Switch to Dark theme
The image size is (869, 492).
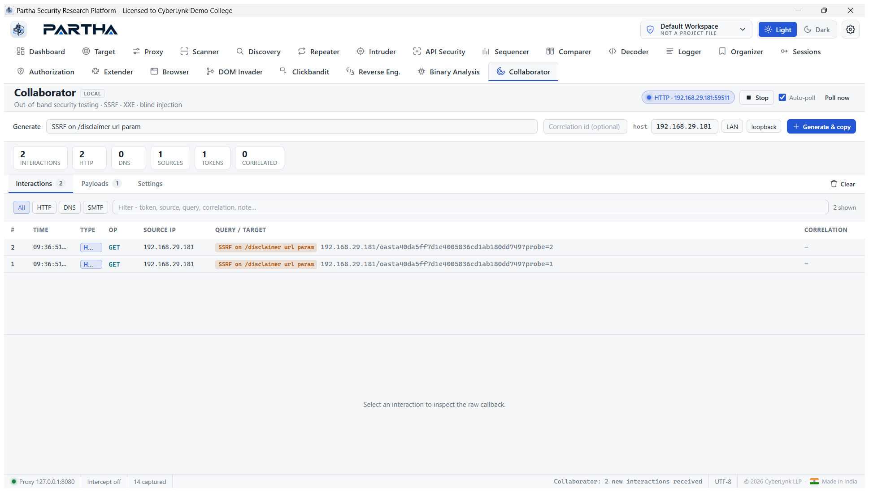pyautogui.click(x=817, y=30)
